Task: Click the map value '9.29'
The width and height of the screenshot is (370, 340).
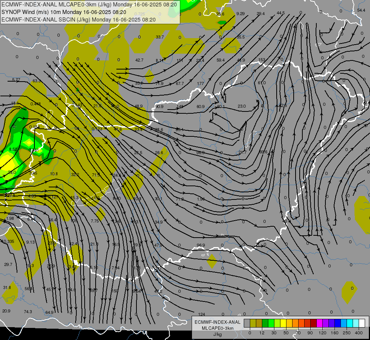Action: coord(240,14)
